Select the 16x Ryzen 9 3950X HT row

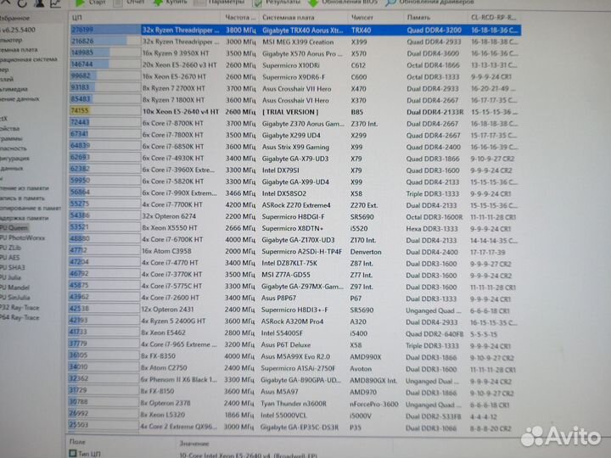pyautogui.click(x=295, y=53)
